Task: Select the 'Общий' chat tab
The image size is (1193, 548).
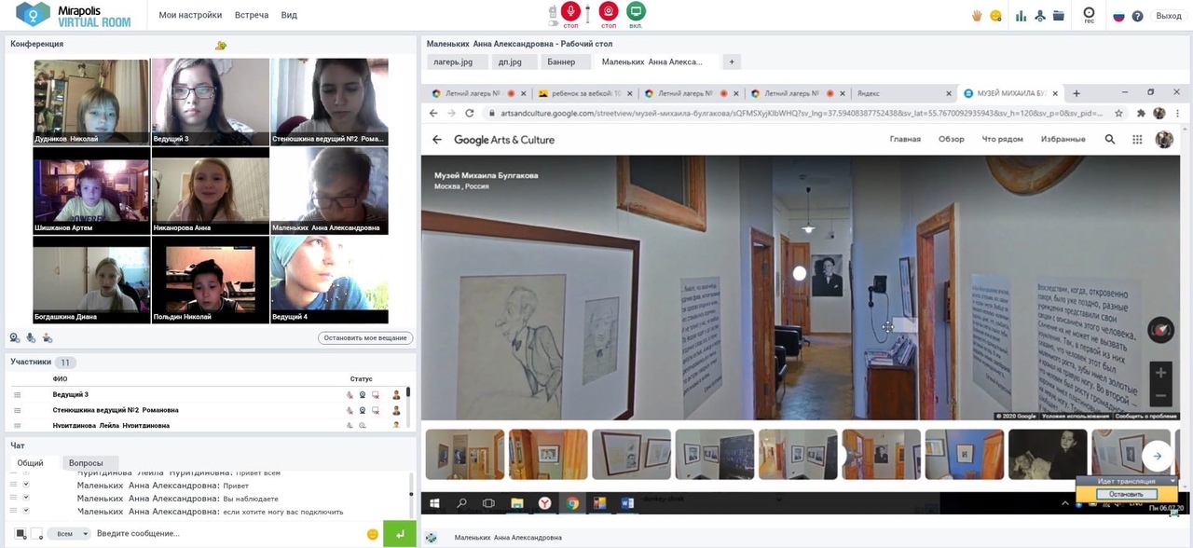Action: click(31, 462)
